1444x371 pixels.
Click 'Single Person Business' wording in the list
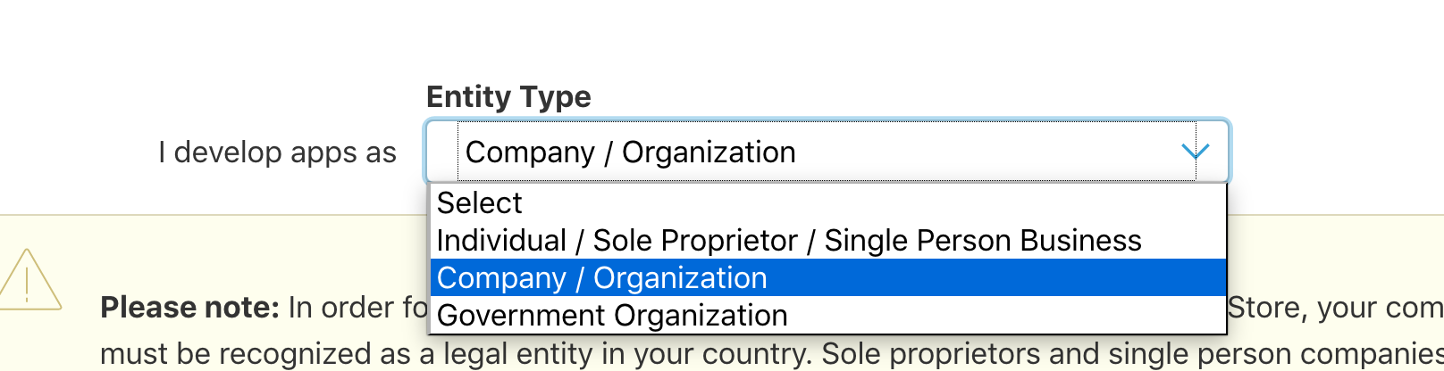(982, 241)
